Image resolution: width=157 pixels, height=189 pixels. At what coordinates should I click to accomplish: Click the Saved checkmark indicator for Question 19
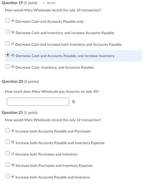(x=49, y=3)
